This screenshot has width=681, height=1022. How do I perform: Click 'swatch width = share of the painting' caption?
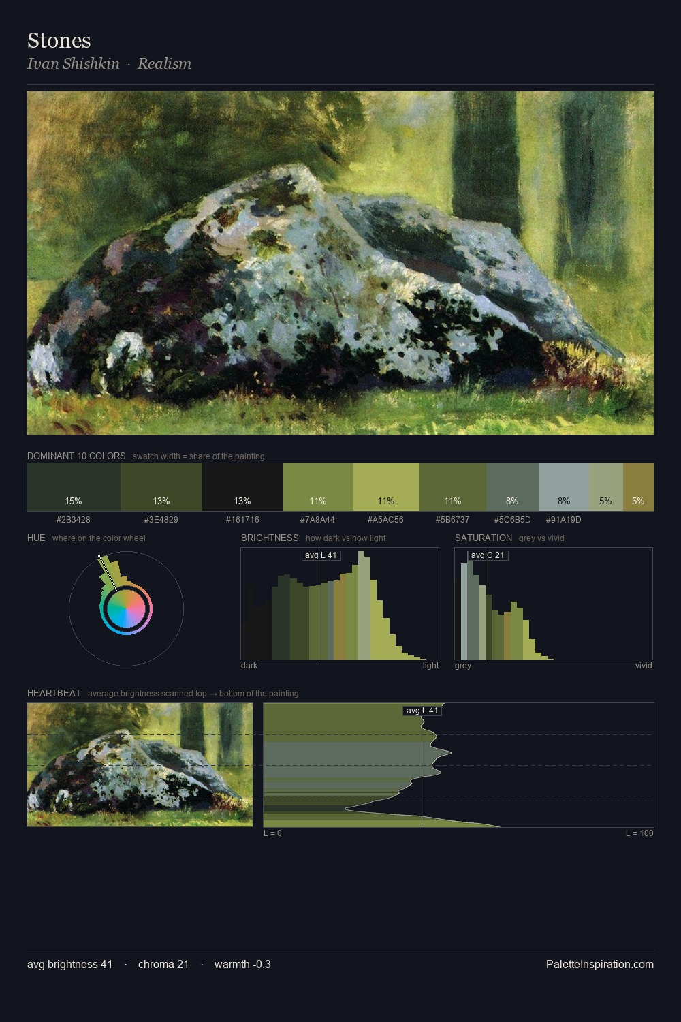(199, 456)
